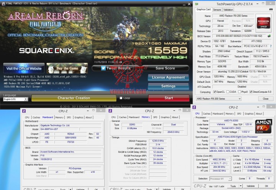Click the Final Fantasy benchmark title bar icon

pos(3,3)
